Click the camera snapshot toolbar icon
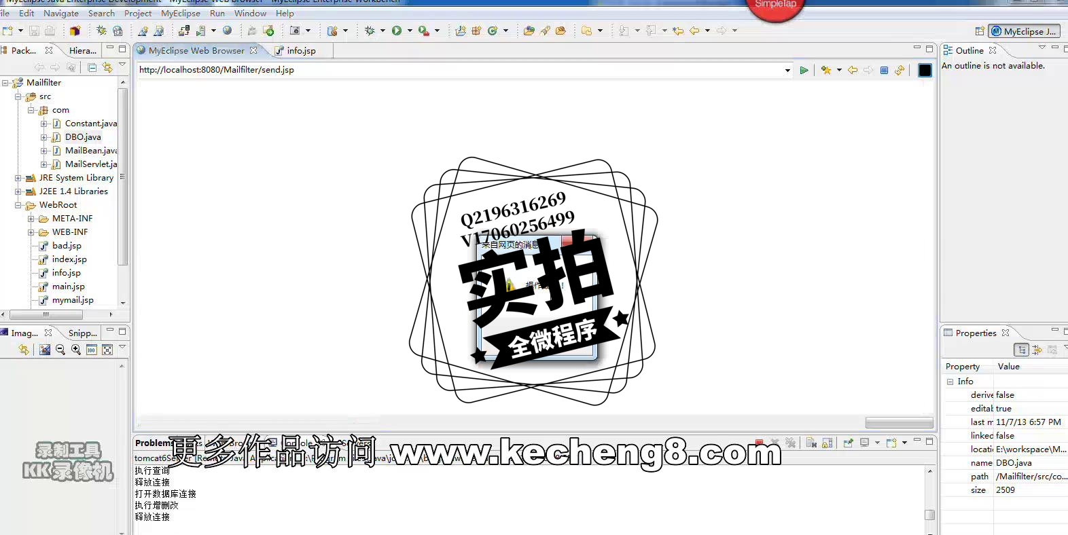The width and height of the screenshot is (1068, 535). pos(295,31)
